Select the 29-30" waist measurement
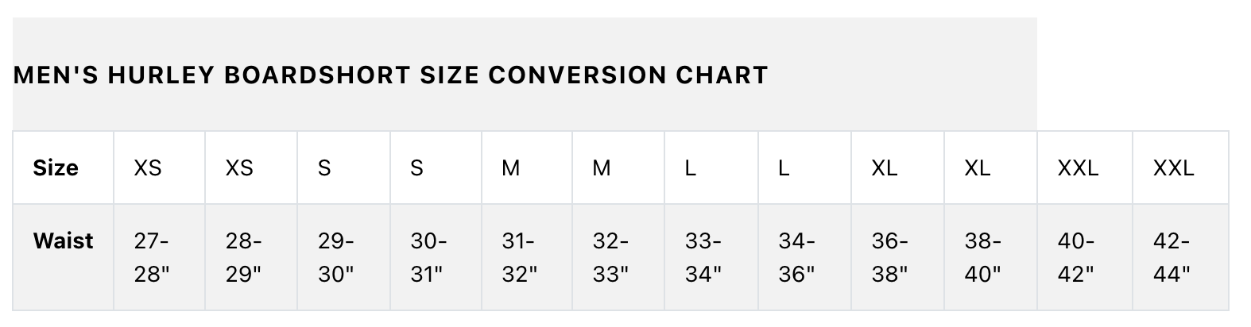The height and width of the screenshot is (327, 1251). click(x=343, y=257)
